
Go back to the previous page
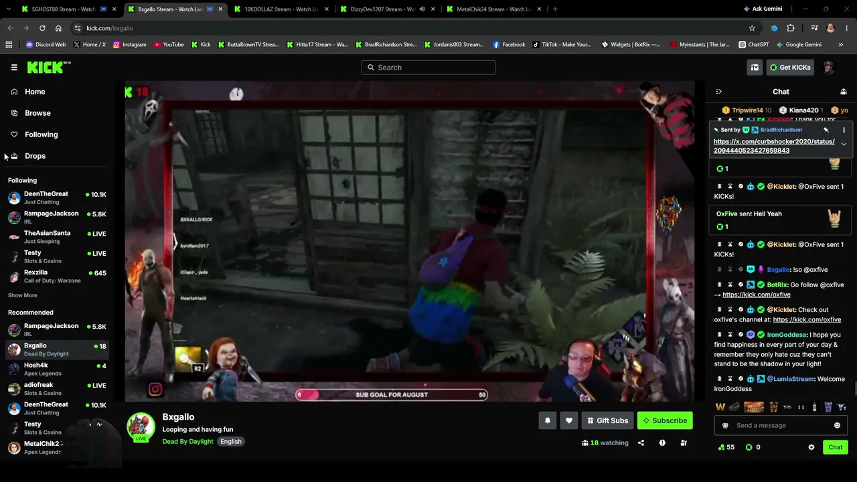click(10, 28)
